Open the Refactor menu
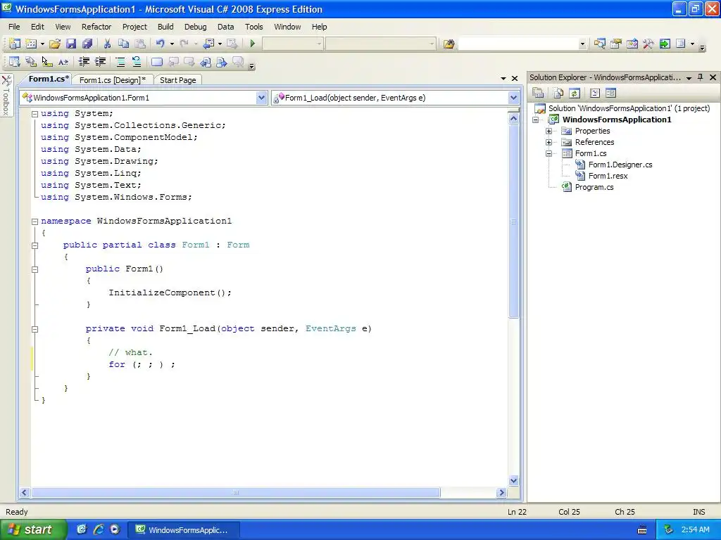 96,27
